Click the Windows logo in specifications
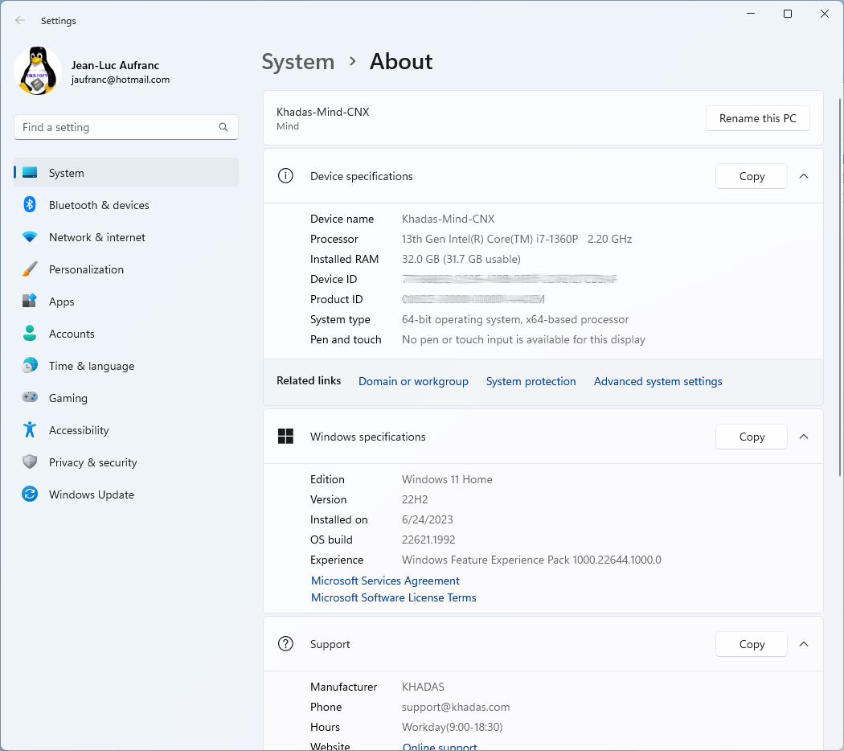844x751 pixels. (285, 437)
